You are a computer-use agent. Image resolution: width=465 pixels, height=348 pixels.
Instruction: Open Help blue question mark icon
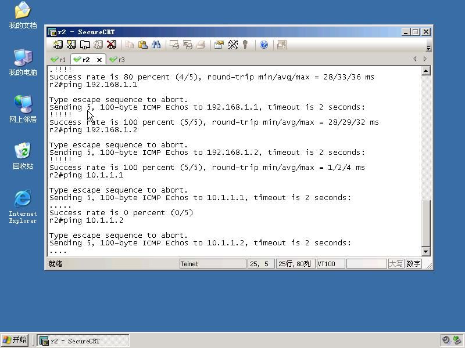tap(264, 45)
